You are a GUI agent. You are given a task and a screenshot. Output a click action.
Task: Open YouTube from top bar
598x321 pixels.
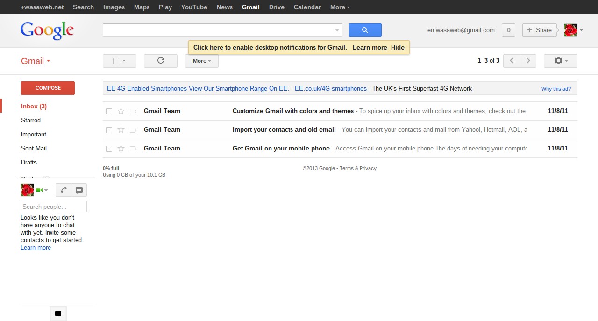(x=194, y=7)
